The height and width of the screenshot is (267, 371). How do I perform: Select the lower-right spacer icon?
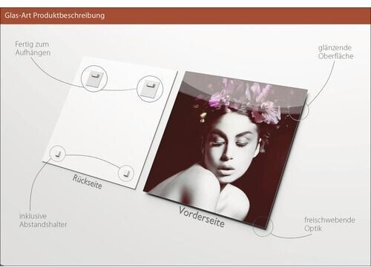[x=126, y=173]
